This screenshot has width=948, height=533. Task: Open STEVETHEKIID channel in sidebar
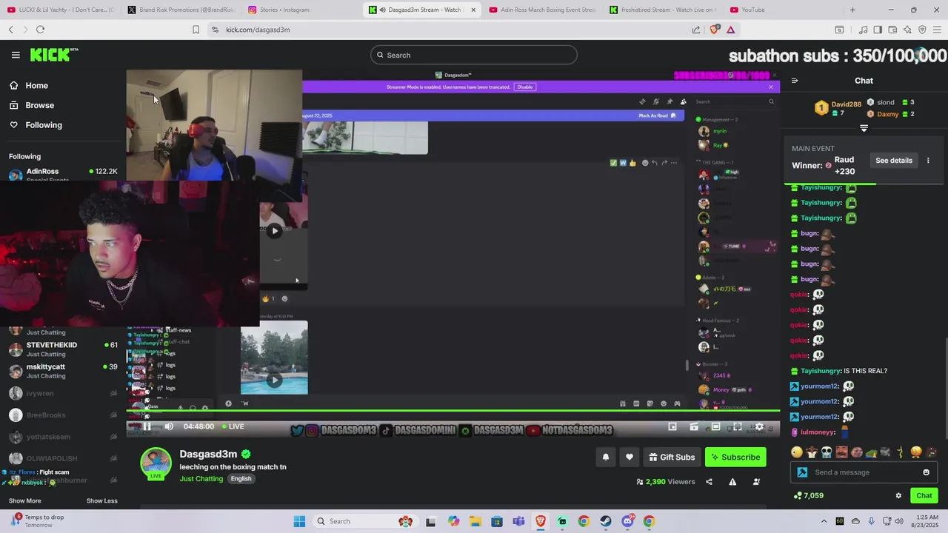pyautogui.click(x=63, y=349)
